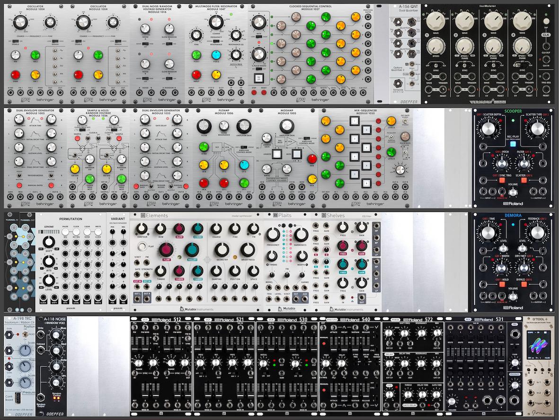559x420 pixels.
Task: Click the red STEP button on Module 1027
Action: pos(254,93)
